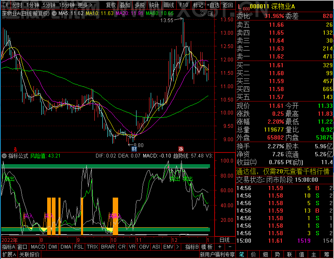Image resolution: width=334 pixels, height=259 pixels.
Task: Select 笔 tick tab
Action: pos(241,254)
